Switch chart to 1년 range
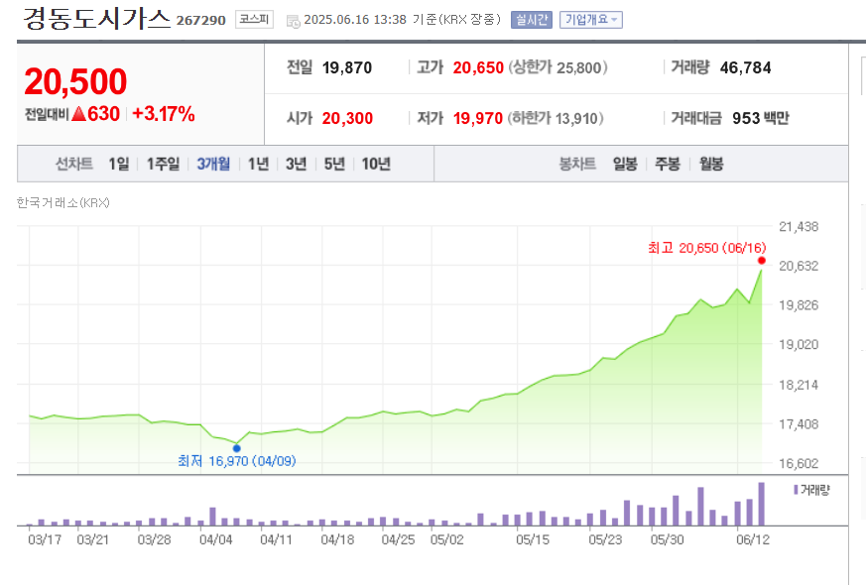The width and height of the screenshot is (866, 585). 258,164
